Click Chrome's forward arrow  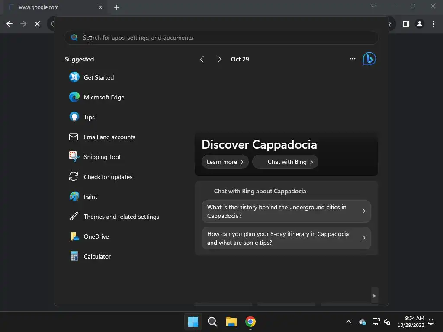click(x=23, y=24)
